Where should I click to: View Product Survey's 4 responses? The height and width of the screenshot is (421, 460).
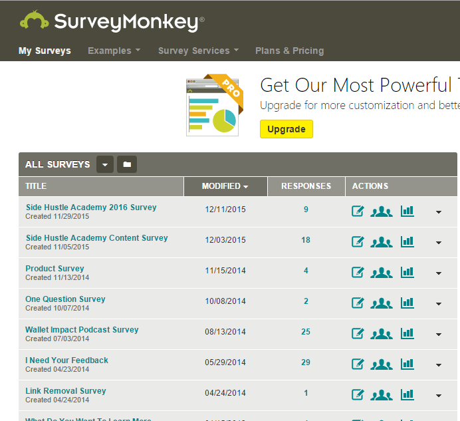[306, 271]
